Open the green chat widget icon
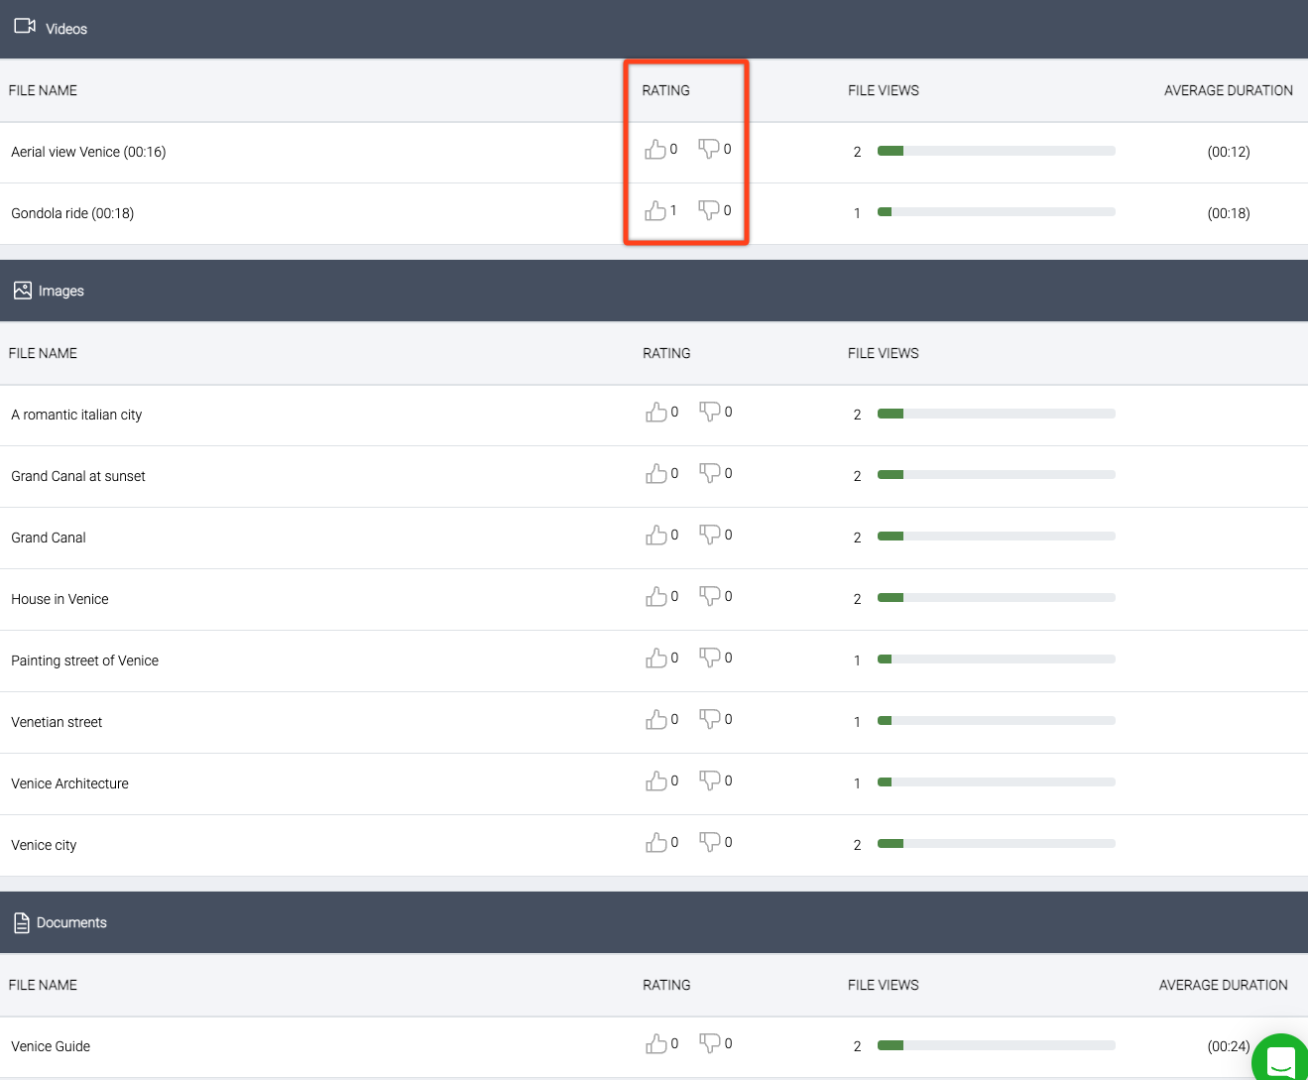 point(1281,1059)
